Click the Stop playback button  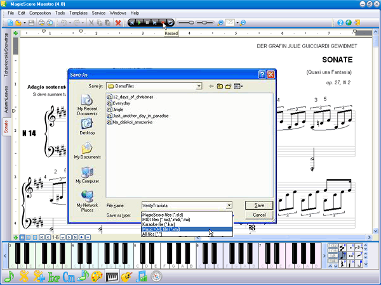click(x=147, y=23)
